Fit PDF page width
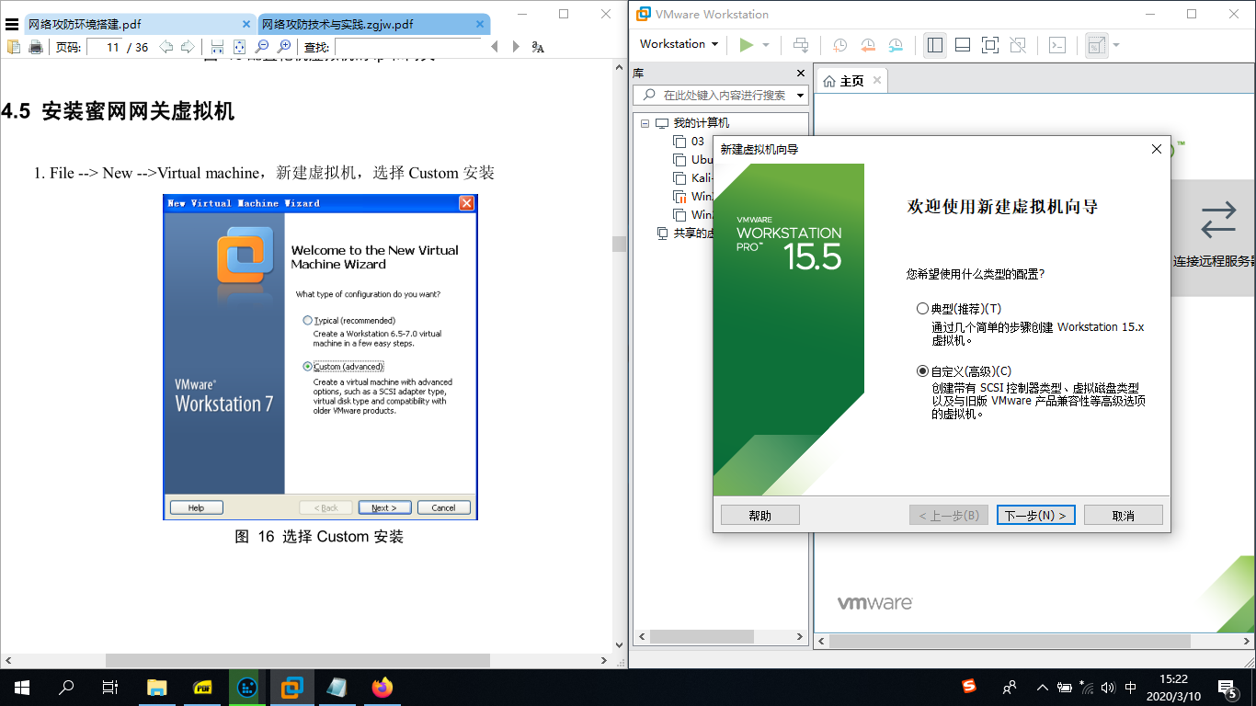Screen dimensions: 1256x706 (217, 47)
